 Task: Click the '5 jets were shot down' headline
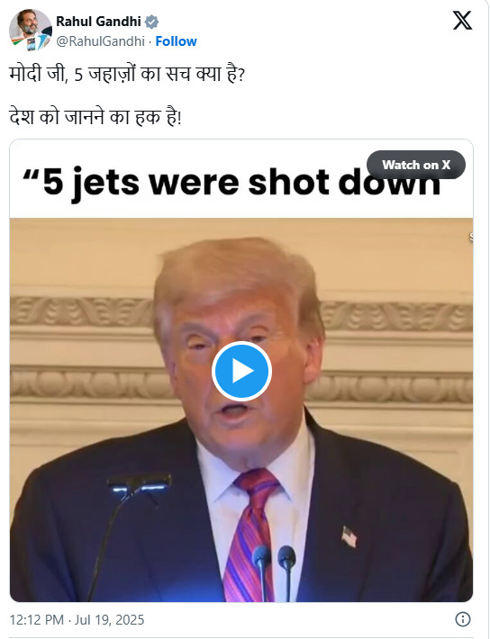click(231, 183)
